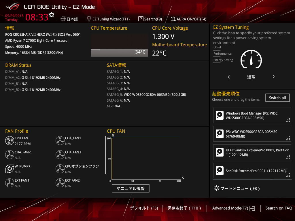Grab drag handle of P5: WDC 476940MB entry

(288, 138)
